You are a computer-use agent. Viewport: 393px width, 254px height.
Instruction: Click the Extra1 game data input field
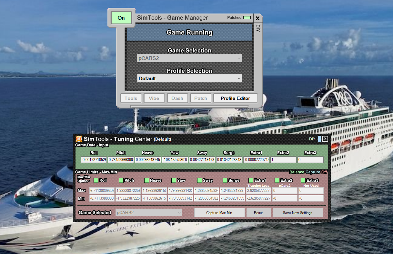[x=256, y=160]
